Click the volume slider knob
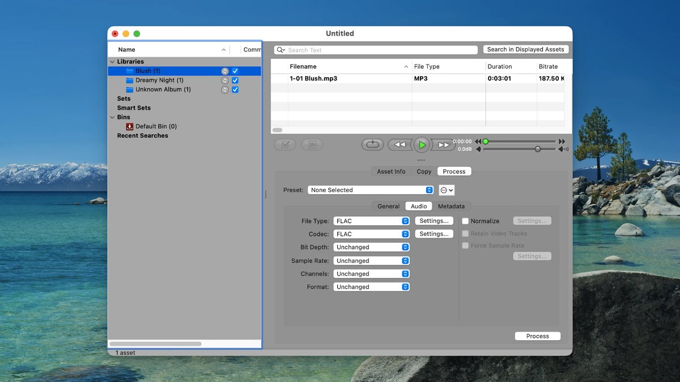Screen dimensions: 680x382 [537, 149]
